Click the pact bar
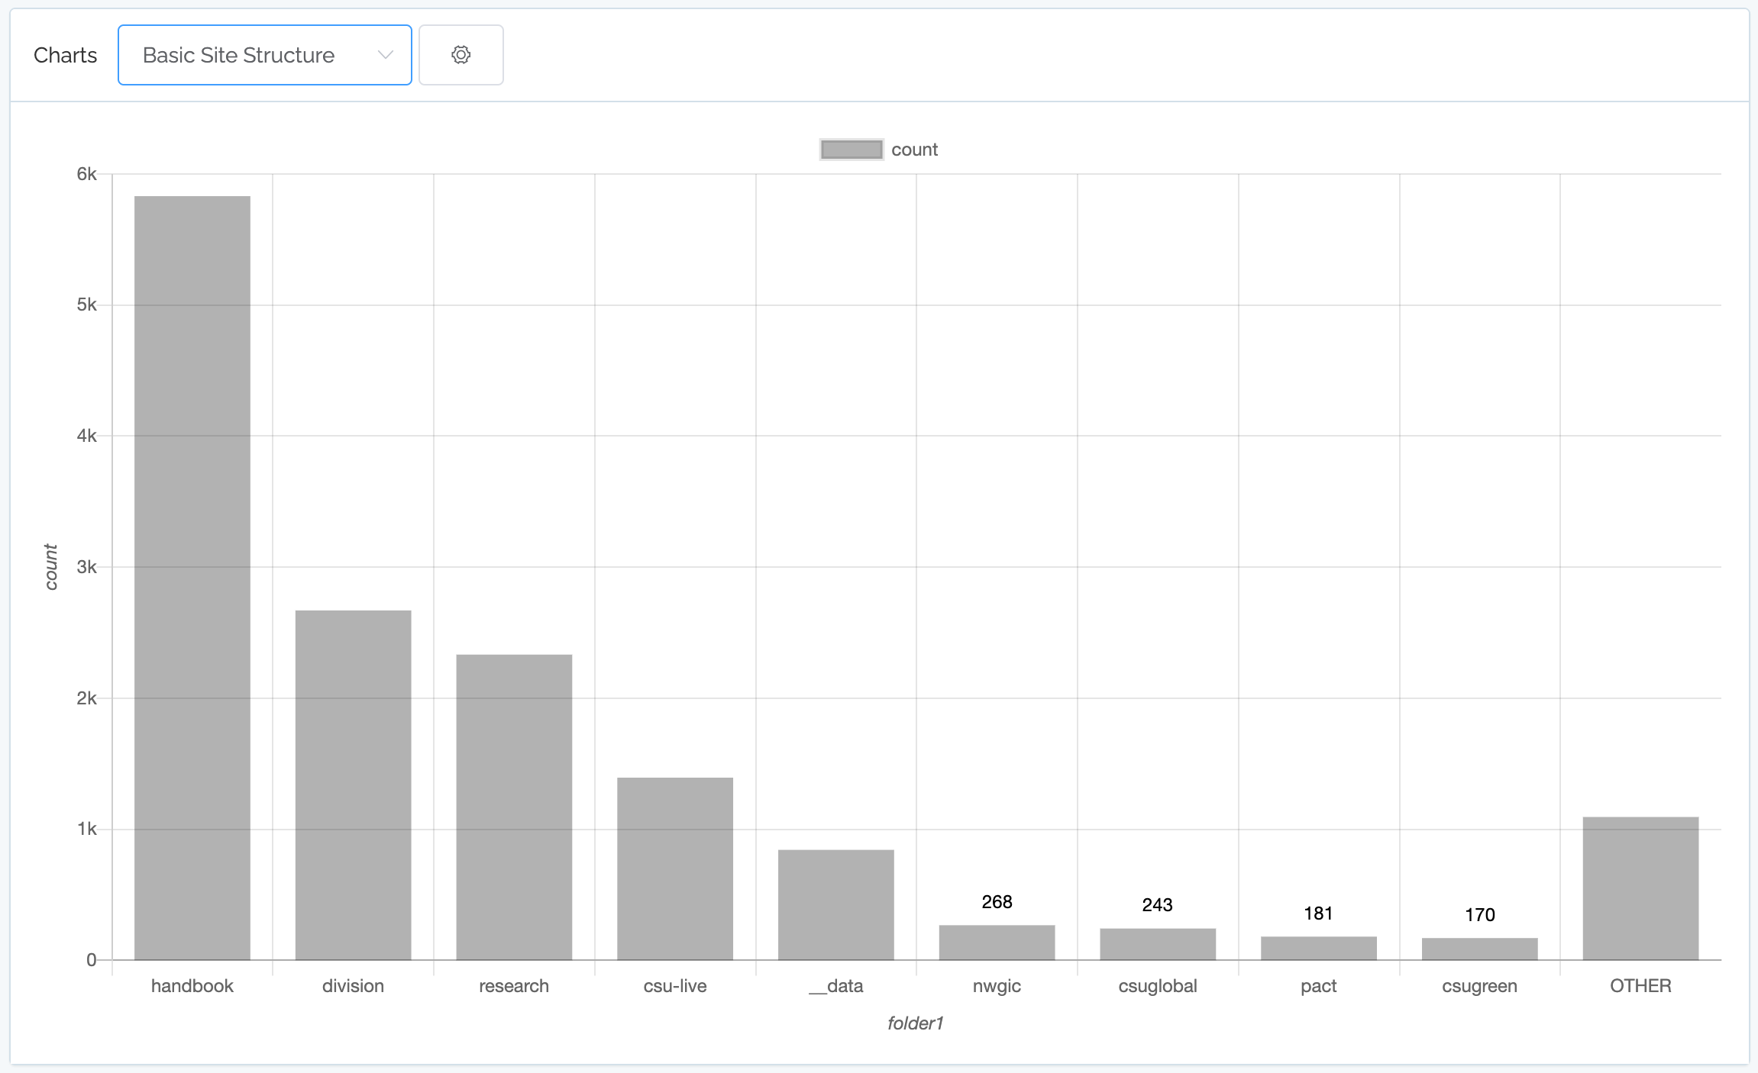This screenshot has width=1758, height=1073. [x=1319, y=948]
